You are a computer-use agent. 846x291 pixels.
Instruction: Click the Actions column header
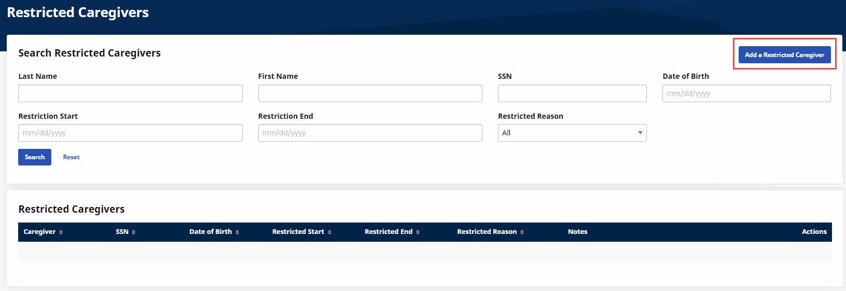coord(814,232)
